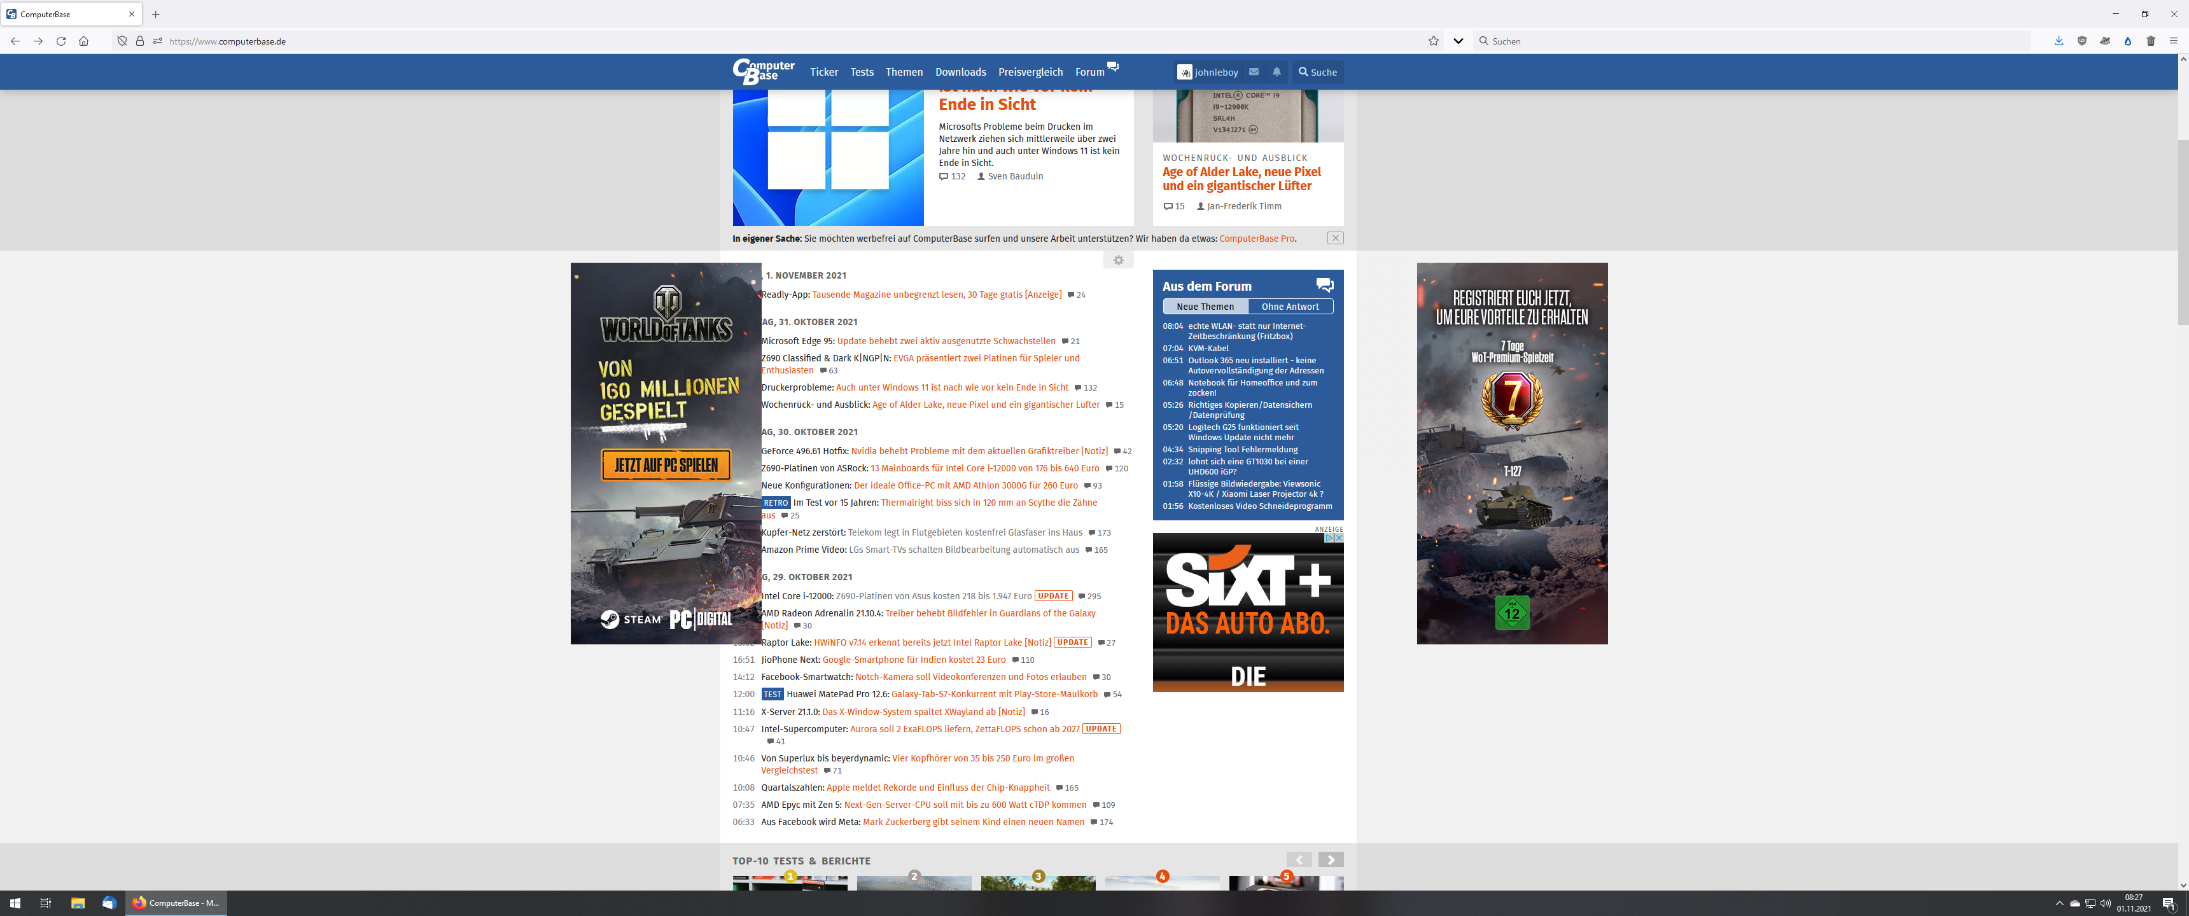The image size is (2189, 916).
Task: Click the ComputerBase logo
Action: coord(763,71)
